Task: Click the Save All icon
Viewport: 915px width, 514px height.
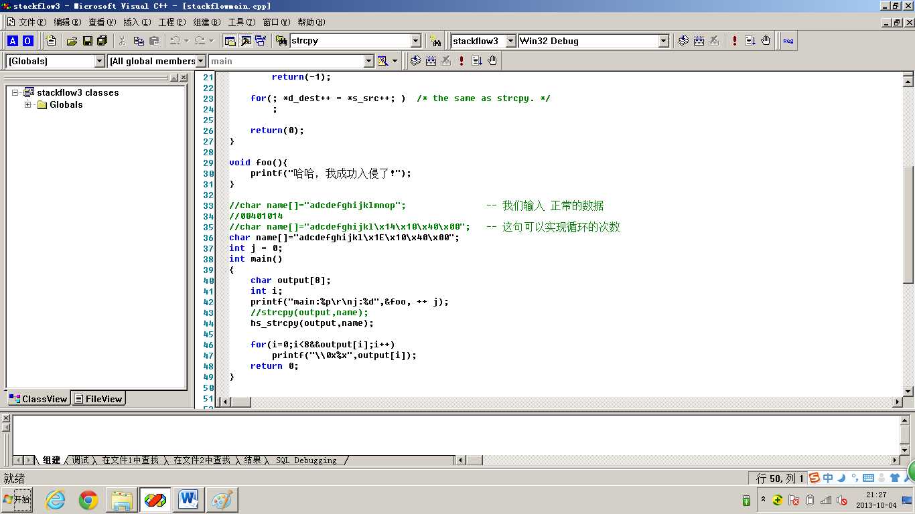Action: point(102,41)
